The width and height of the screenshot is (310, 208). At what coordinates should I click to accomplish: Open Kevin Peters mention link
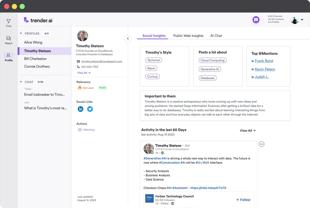click(x=265, y=69)
